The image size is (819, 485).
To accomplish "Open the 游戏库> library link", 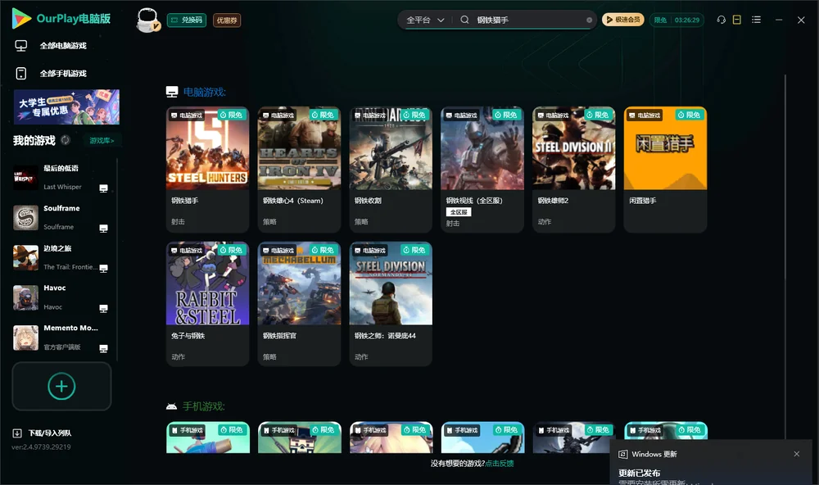I will coord(102,140).
